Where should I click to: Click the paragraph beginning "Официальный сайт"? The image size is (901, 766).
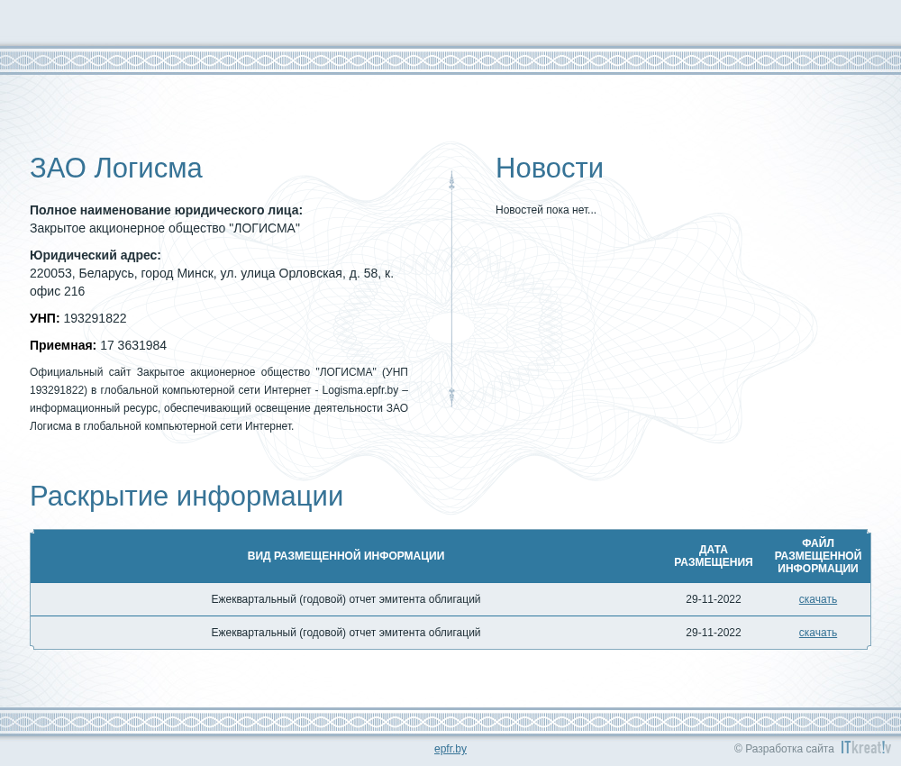[219, 399]
